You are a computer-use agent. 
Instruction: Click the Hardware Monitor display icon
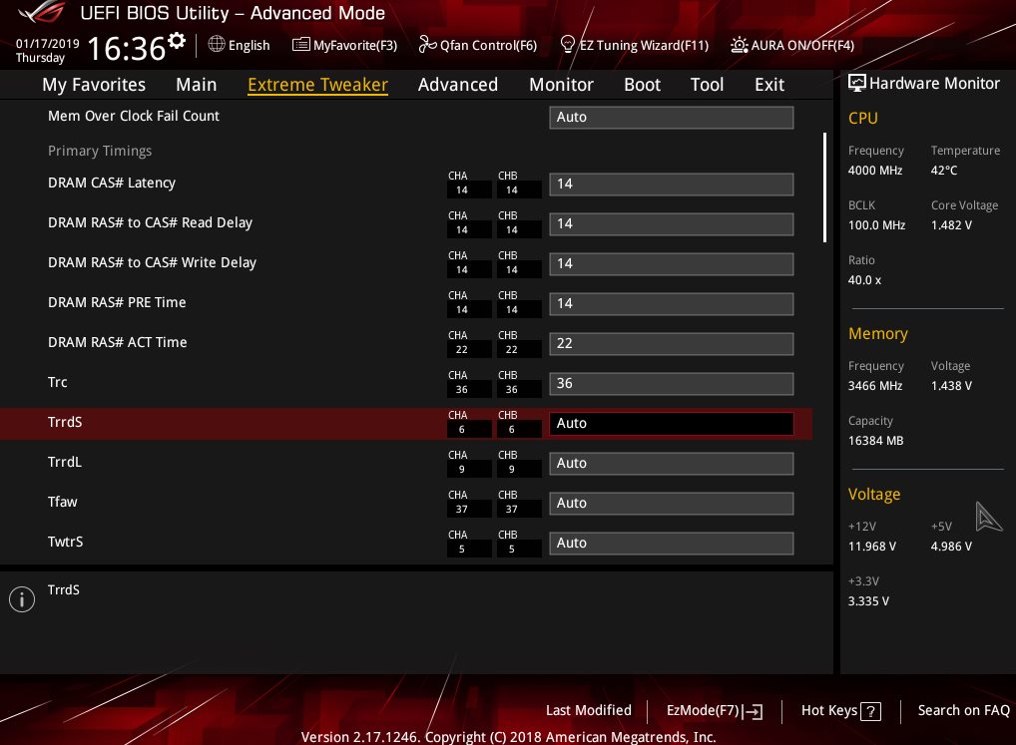click(x=856, y=84)
